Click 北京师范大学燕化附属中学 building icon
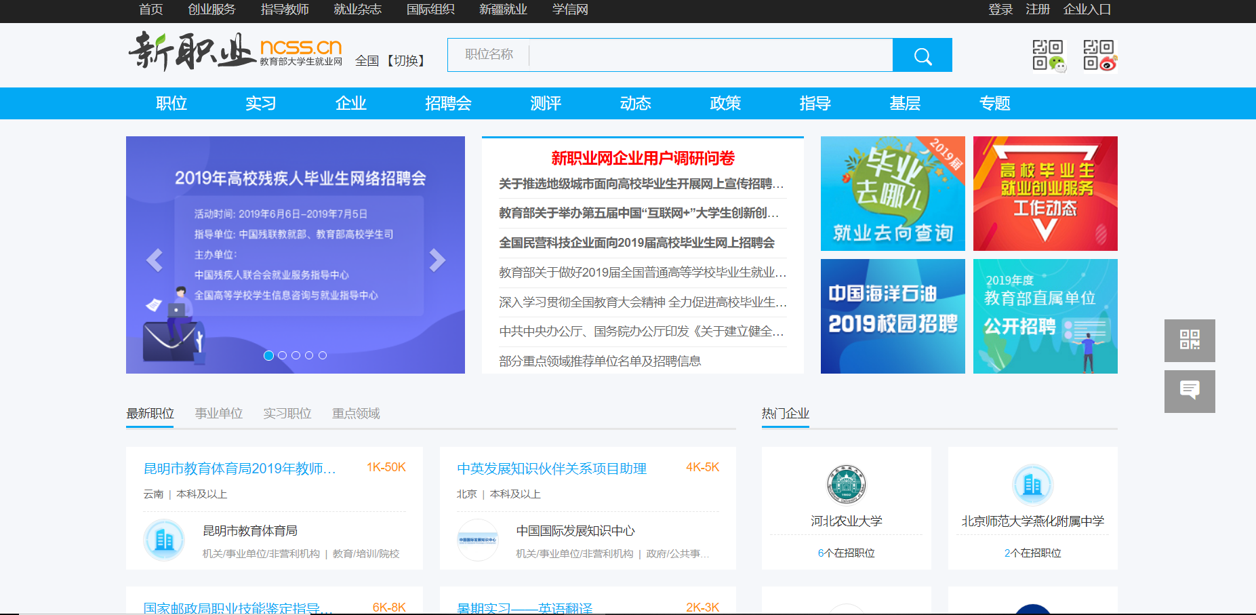Screen dimensions: 1256x615 1032,485
